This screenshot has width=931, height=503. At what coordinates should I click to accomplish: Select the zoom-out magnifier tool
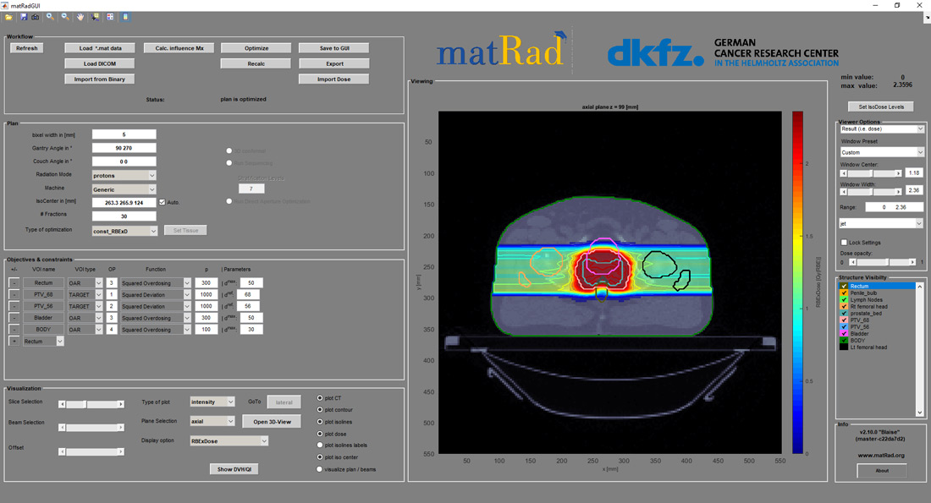tap(65, 16)
